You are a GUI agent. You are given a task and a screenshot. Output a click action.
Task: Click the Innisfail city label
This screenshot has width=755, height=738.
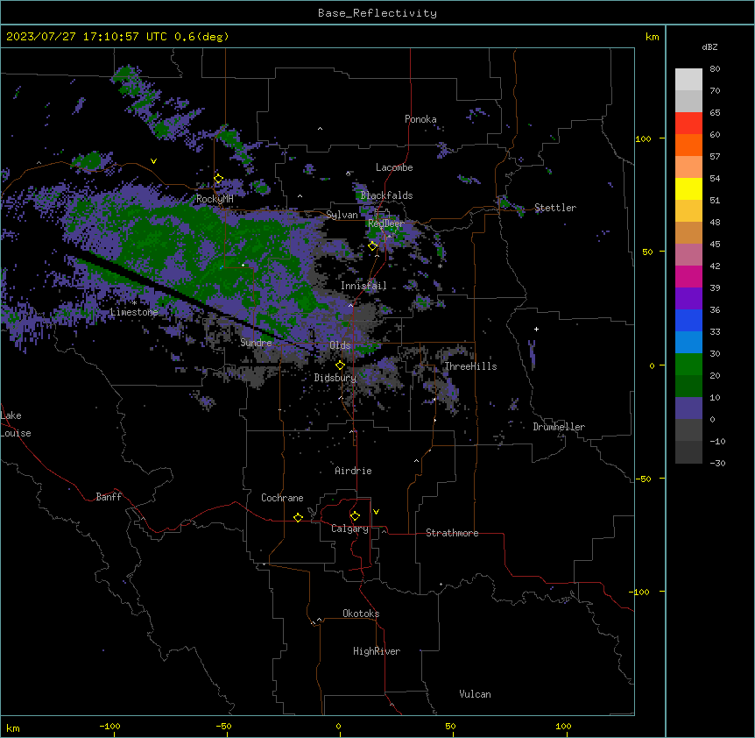[363, 286]
